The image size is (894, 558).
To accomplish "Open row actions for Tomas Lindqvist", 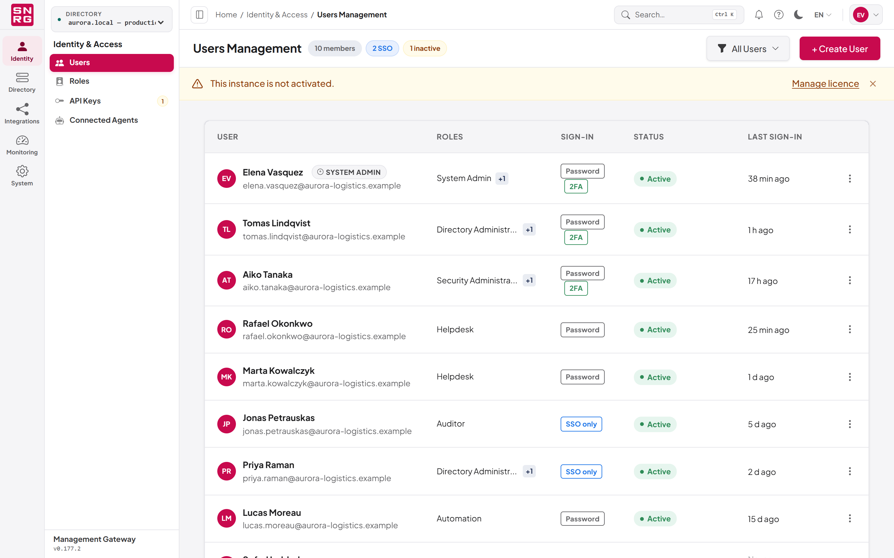I will coord(850,229).
